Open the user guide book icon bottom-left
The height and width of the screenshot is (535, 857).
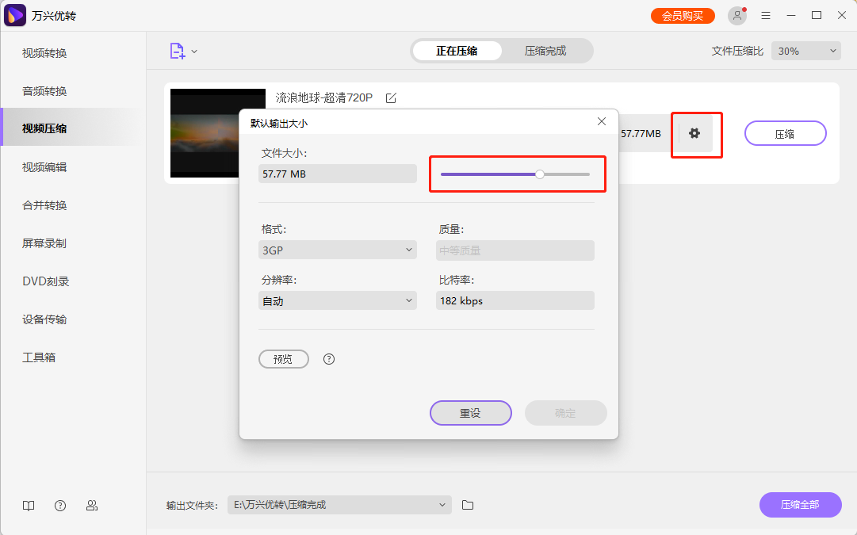point(28,505)
